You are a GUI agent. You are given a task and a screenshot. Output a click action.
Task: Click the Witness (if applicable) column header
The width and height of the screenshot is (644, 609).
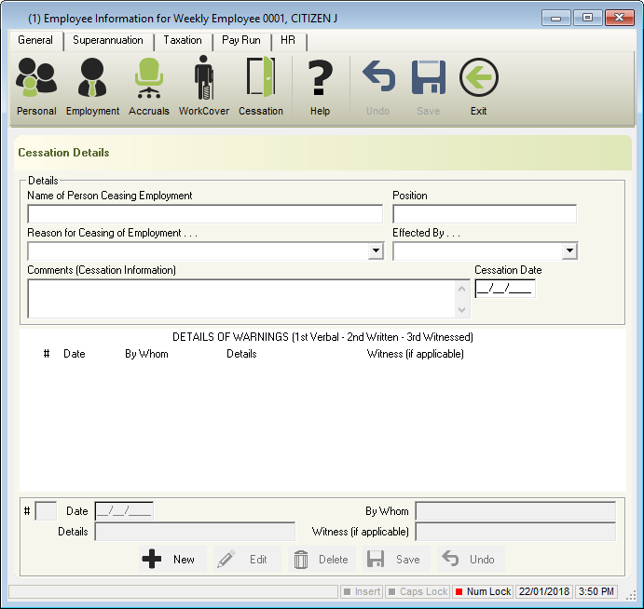tap(416, 354)
